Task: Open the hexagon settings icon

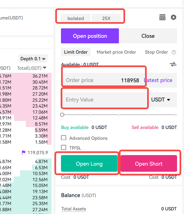Action: pos(173,17)
